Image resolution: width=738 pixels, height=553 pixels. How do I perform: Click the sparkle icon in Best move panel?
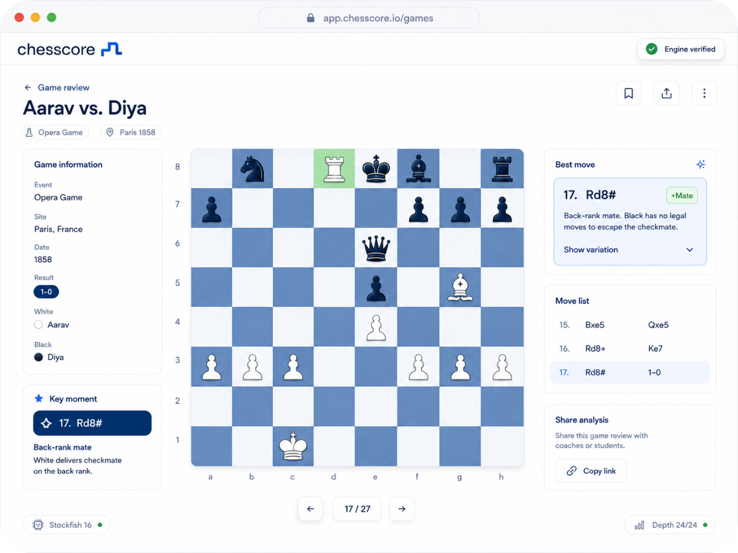click(x=701, y=165)
